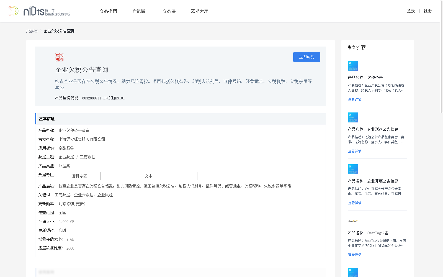
Task: Click the bottom recommended product thumbnail
Action: (353, 273)
